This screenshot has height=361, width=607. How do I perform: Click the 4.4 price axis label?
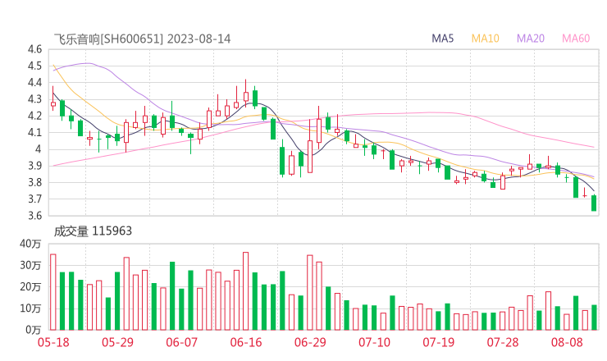tap(34, 83)
